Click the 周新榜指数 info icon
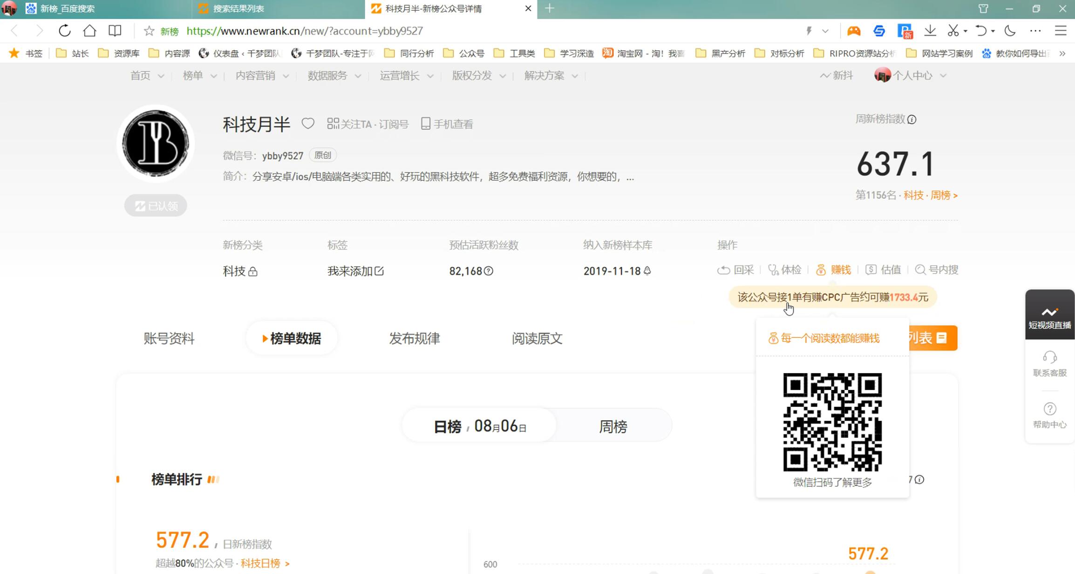 912,120
